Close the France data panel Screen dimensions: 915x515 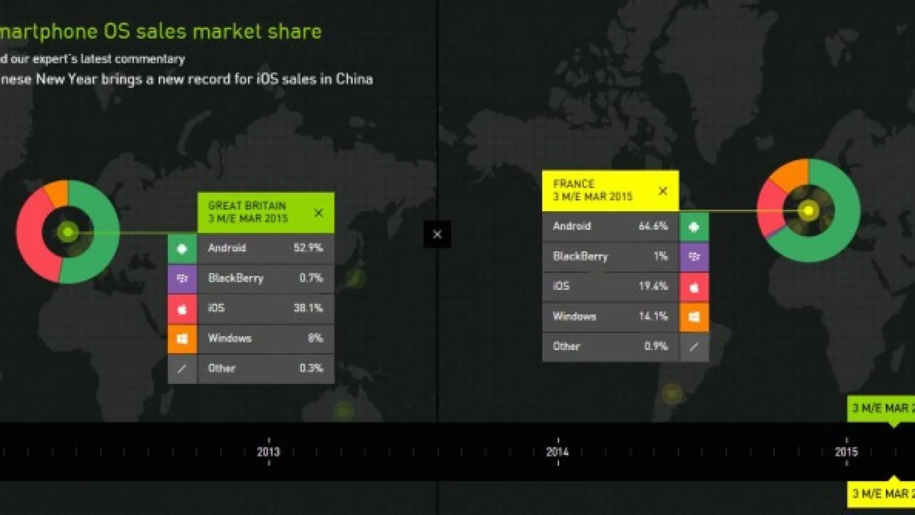(x=663, y=191)
